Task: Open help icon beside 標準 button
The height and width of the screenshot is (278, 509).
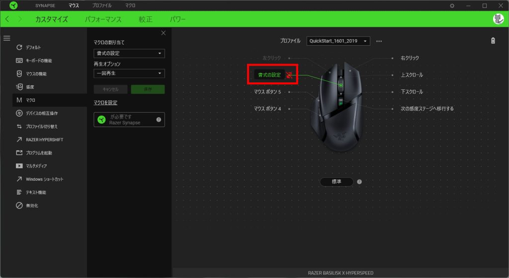Action: tap(359, 182)
